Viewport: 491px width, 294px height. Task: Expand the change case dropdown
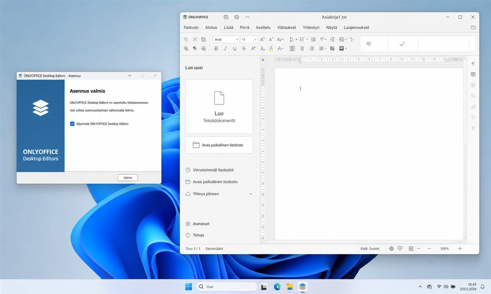pos(283,40)
